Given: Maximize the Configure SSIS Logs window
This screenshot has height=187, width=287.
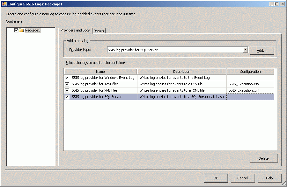Looking at the screenshot, I should pos(276,4).
